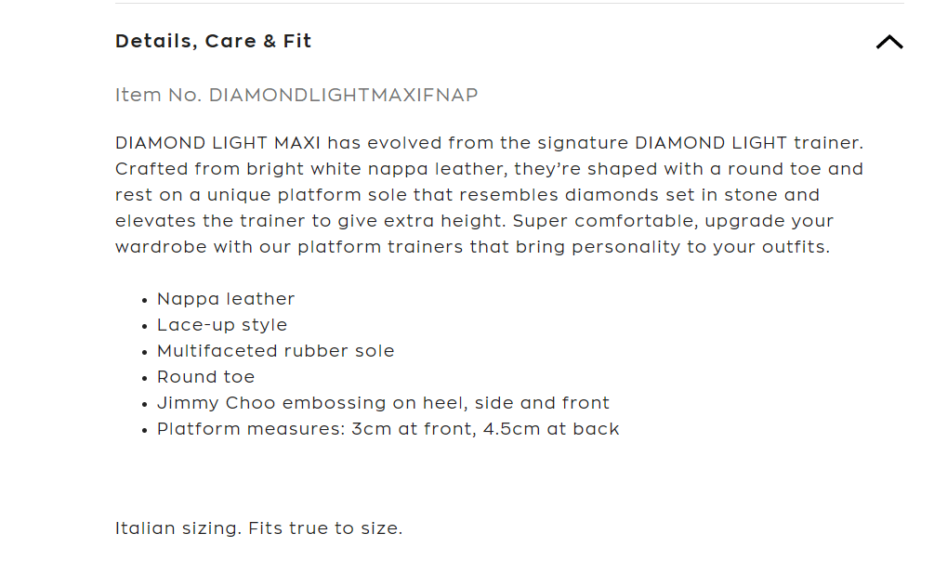Select the Lace-up style list item

[222, 325]
